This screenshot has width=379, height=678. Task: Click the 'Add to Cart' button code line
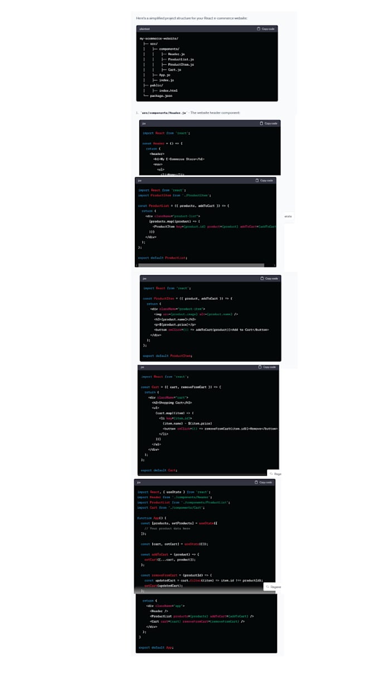pos(212,329)
